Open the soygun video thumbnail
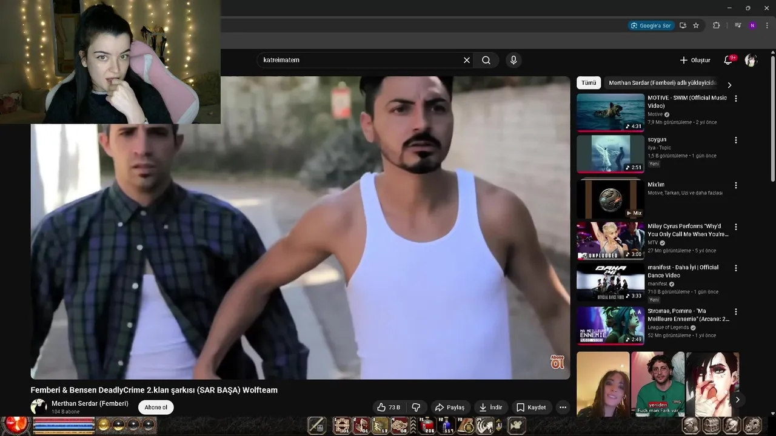The height and width of the screenshot is (436, 776). [x=610, y=154]
